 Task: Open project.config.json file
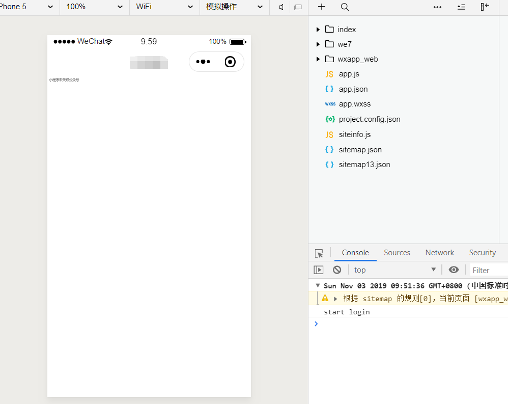[x=369, y=119]
